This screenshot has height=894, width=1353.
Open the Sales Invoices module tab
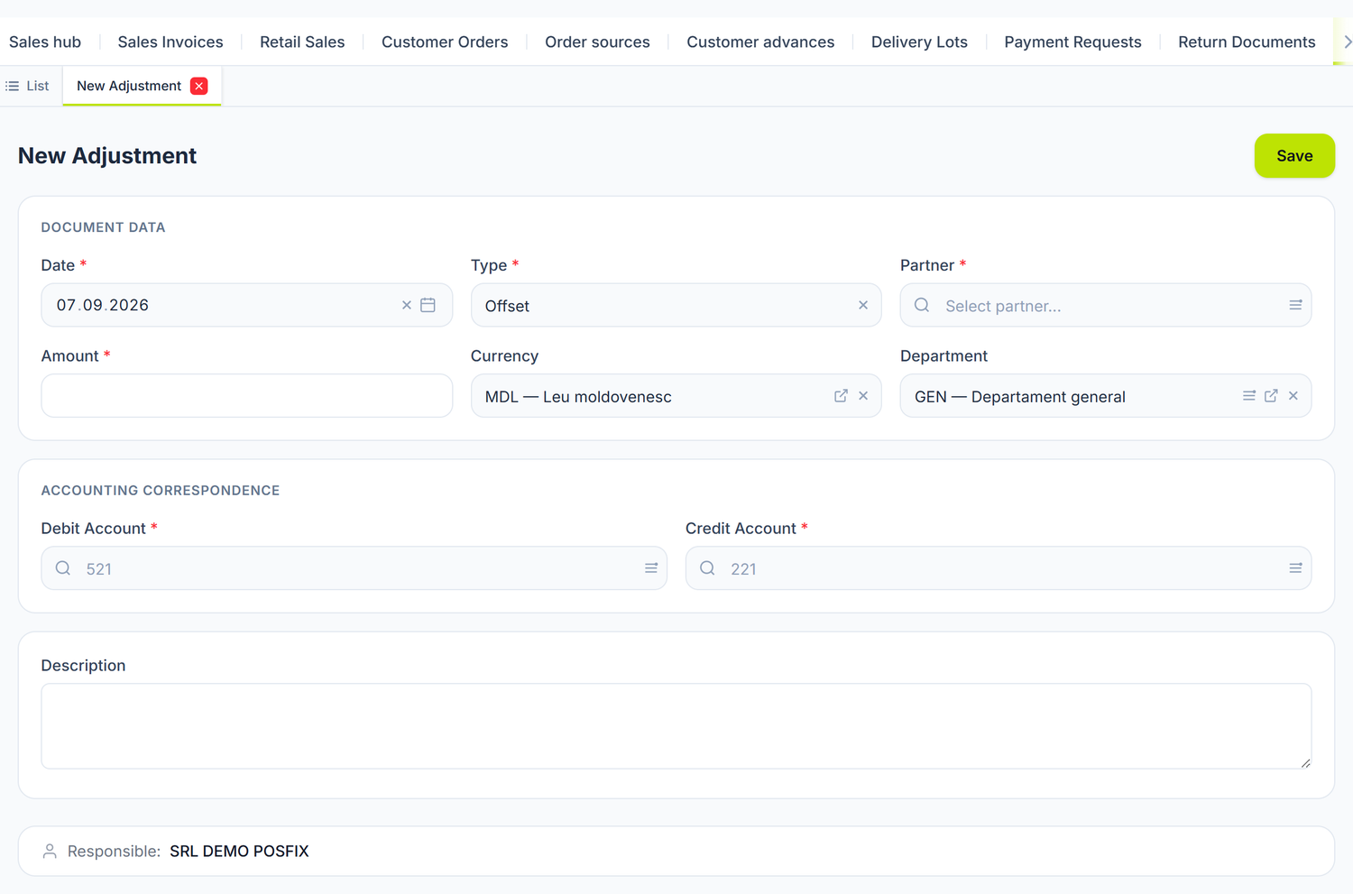pos(170,41)
